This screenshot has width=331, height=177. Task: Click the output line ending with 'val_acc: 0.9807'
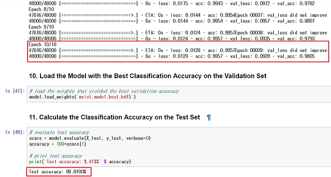[x=171, y=21]
